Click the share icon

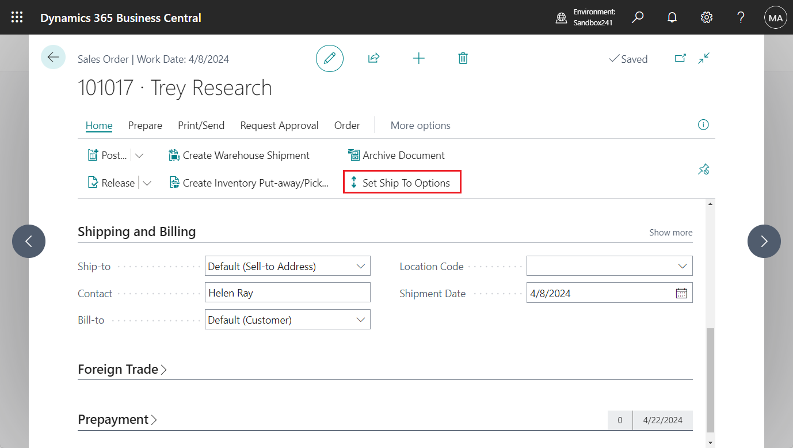coord(373,58)
